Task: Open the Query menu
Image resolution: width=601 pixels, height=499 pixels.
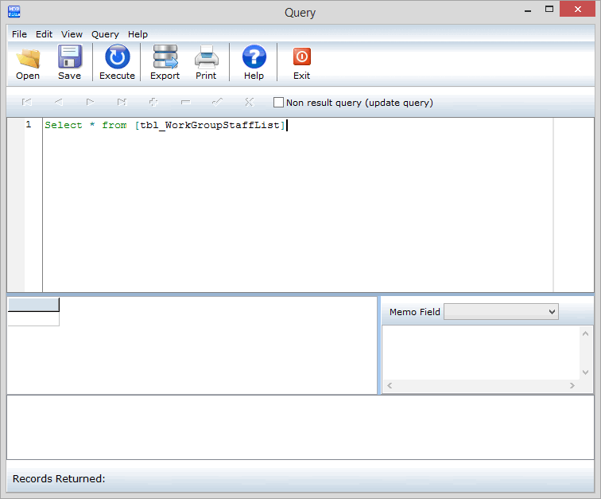Action: (x=105, y=34)
